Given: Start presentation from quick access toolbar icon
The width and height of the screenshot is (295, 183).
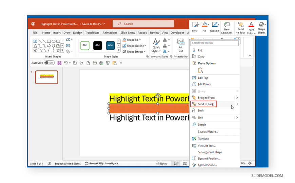Looking at the screenshot, I should [108, 63].
